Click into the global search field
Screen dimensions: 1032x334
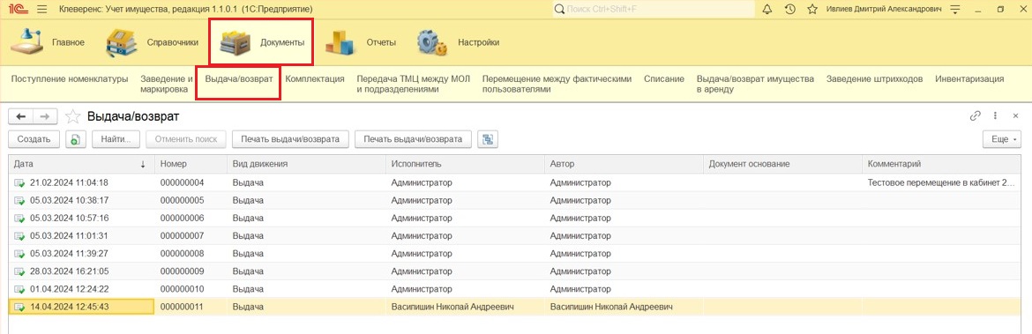coord(654,9)
